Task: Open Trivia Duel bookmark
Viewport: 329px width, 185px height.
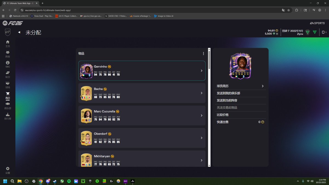Action: click(x=42, y=16)
